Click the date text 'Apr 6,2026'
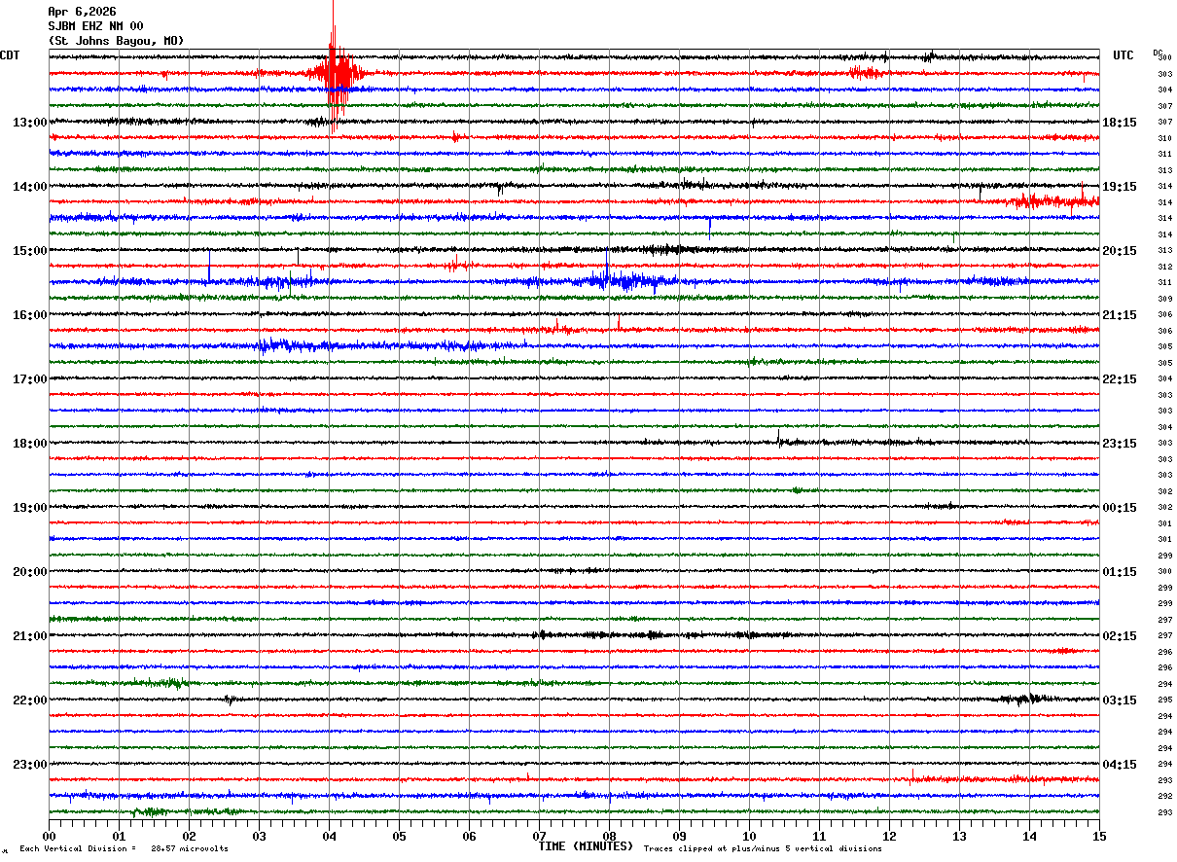Viewport: 1177px width, 862px height. (82, 12)
